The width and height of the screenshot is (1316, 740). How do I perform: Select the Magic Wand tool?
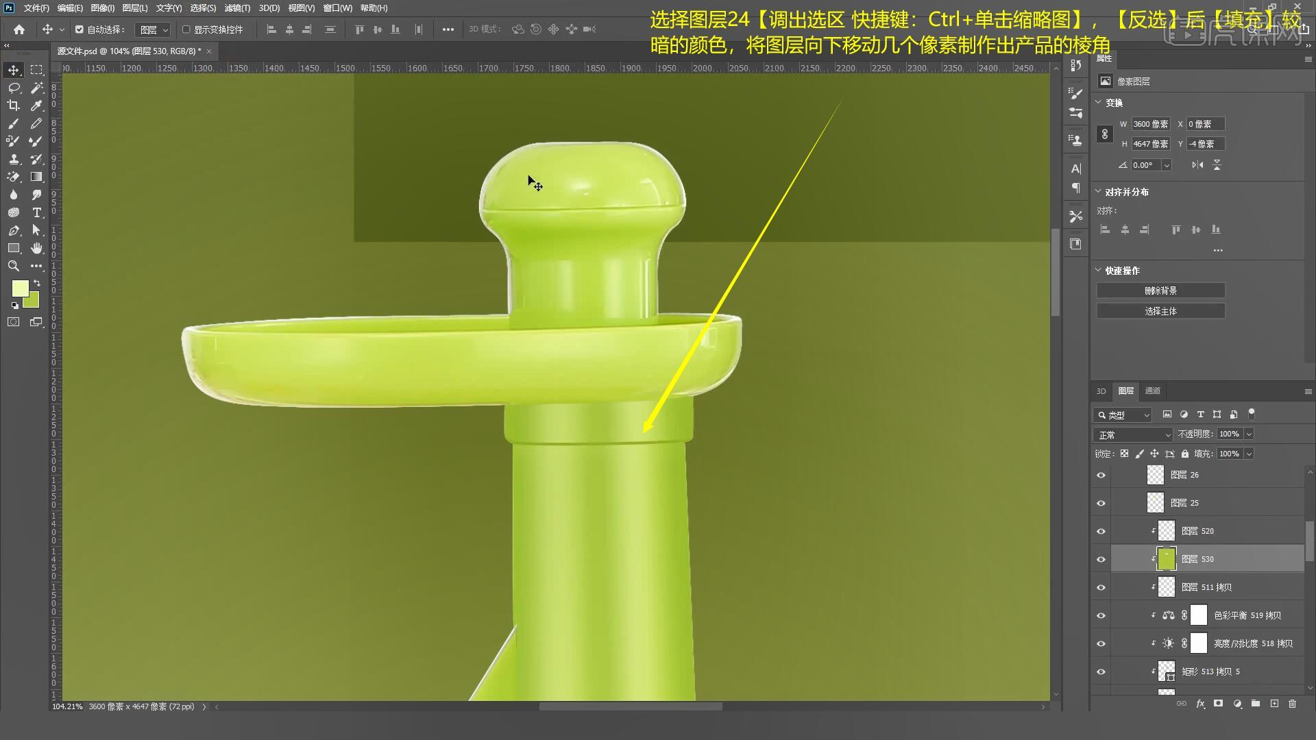pyautogui.click(x=36, y=88)
